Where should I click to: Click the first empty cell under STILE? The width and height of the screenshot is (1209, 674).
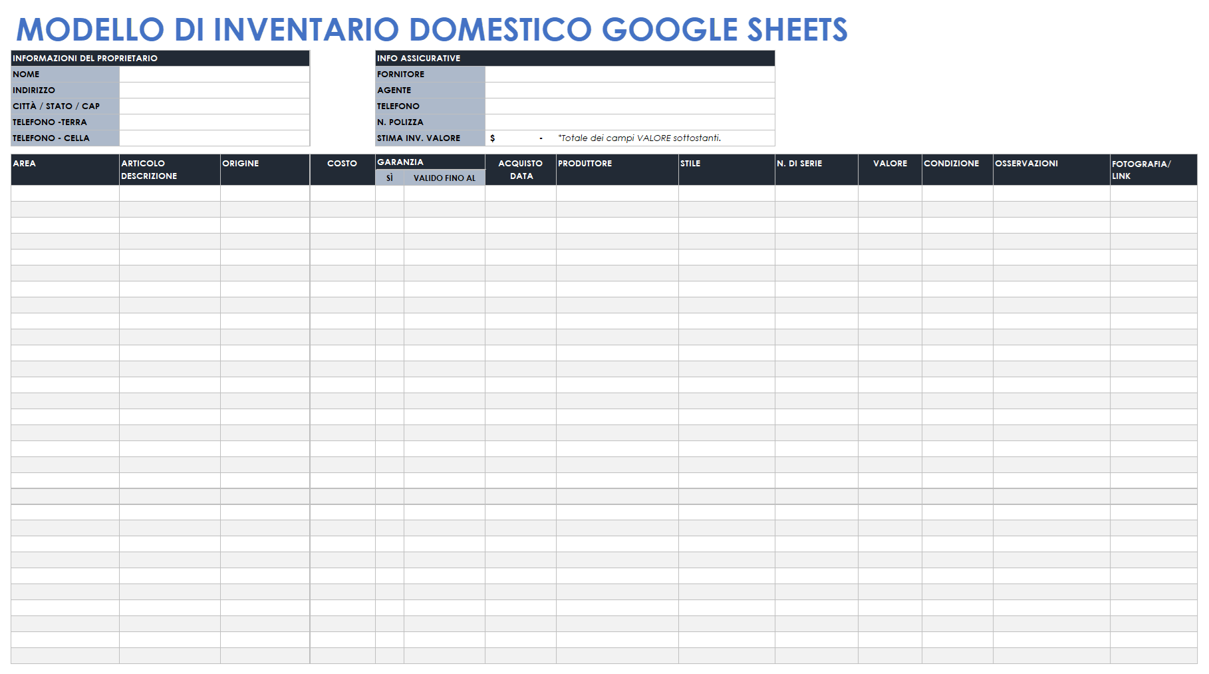click(727, 194)
